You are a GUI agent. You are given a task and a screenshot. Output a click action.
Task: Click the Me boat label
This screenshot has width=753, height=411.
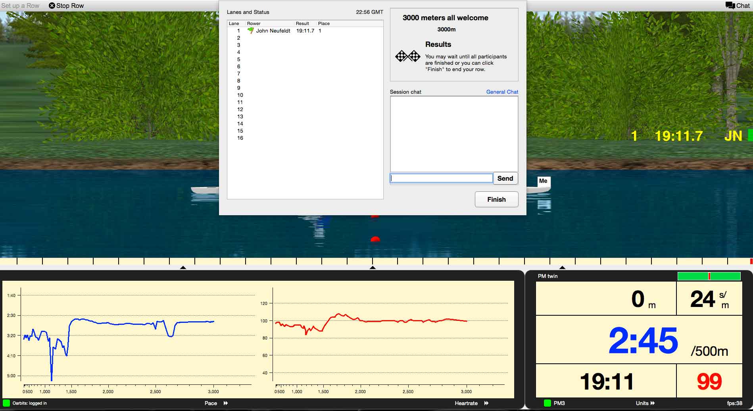(x=543, y=181)
